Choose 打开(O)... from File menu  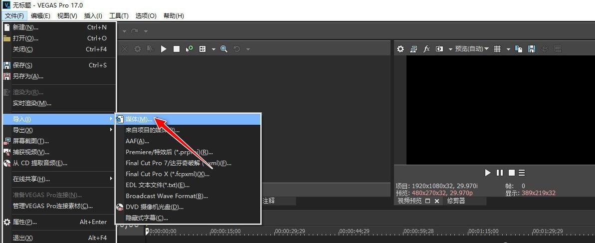tap(59, 38)
